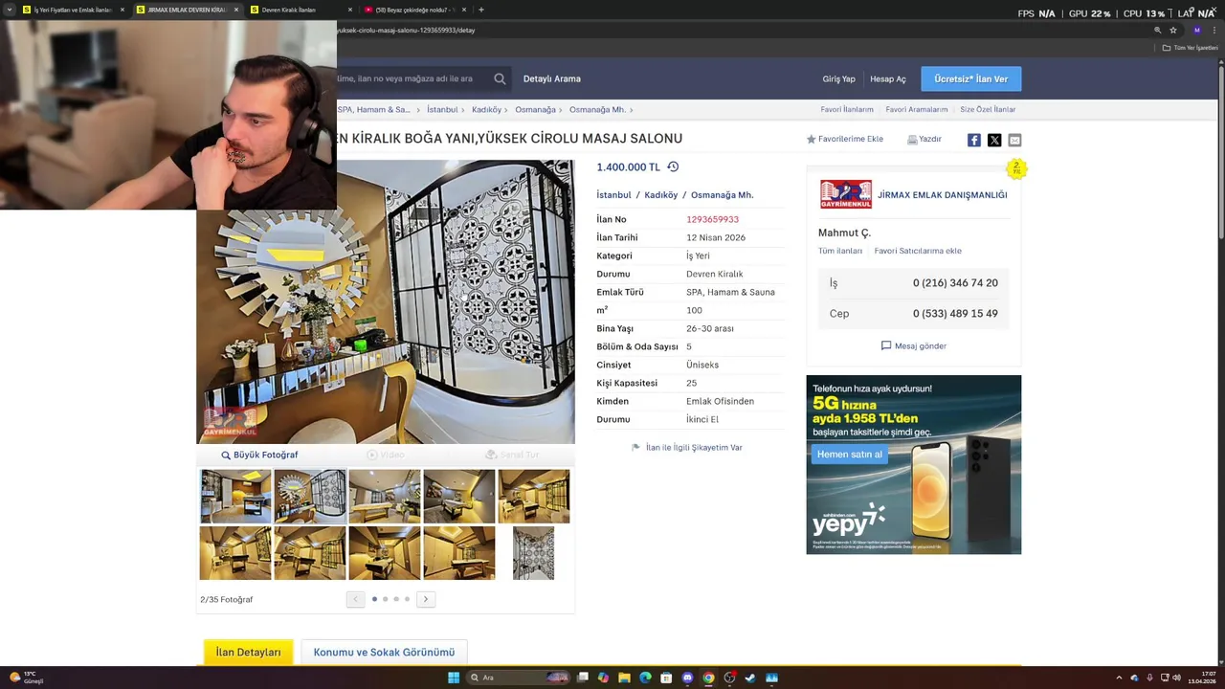Click Osmanağa Mh. location link under price

(722, 194)
